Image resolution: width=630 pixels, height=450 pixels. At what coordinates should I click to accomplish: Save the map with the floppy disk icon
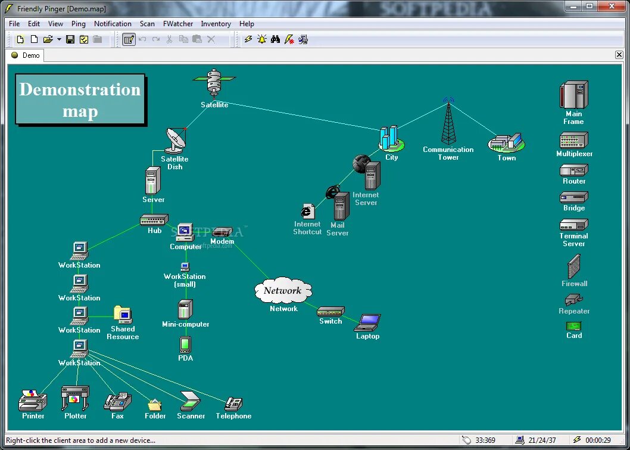pos(70,39)
